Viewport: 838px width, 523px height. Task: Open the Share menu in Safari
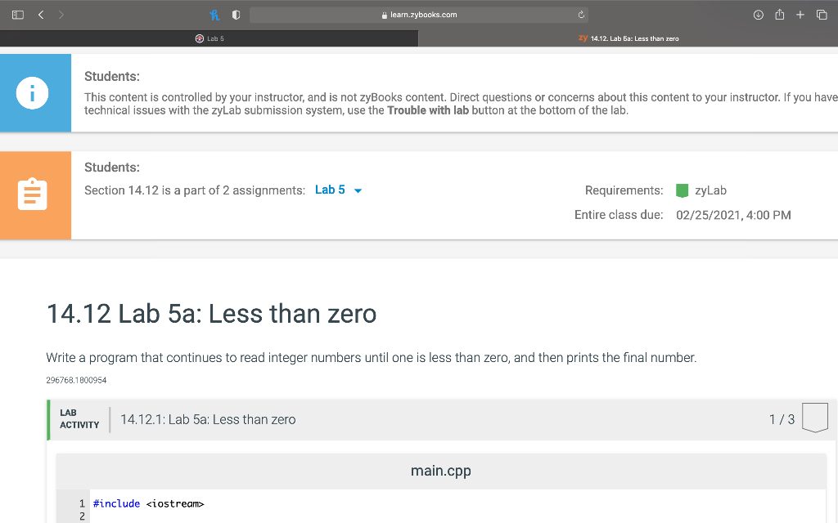coord(779,14)
